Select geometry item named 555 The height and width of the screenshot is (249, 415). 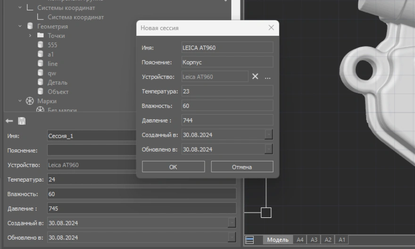[x=52, y=45]
